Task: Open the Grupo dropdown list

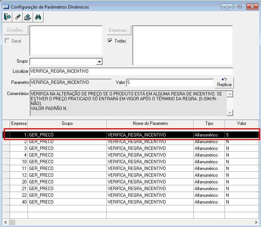Action: (99, 62)
